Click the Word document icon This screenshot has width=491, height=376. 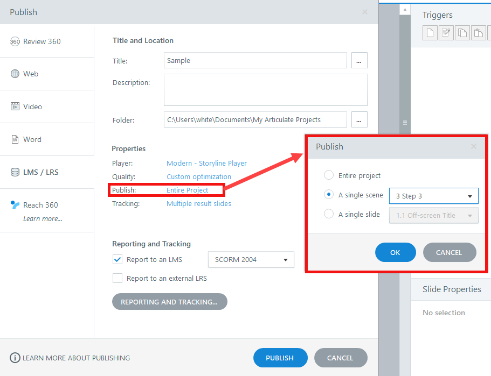[15, 139]
